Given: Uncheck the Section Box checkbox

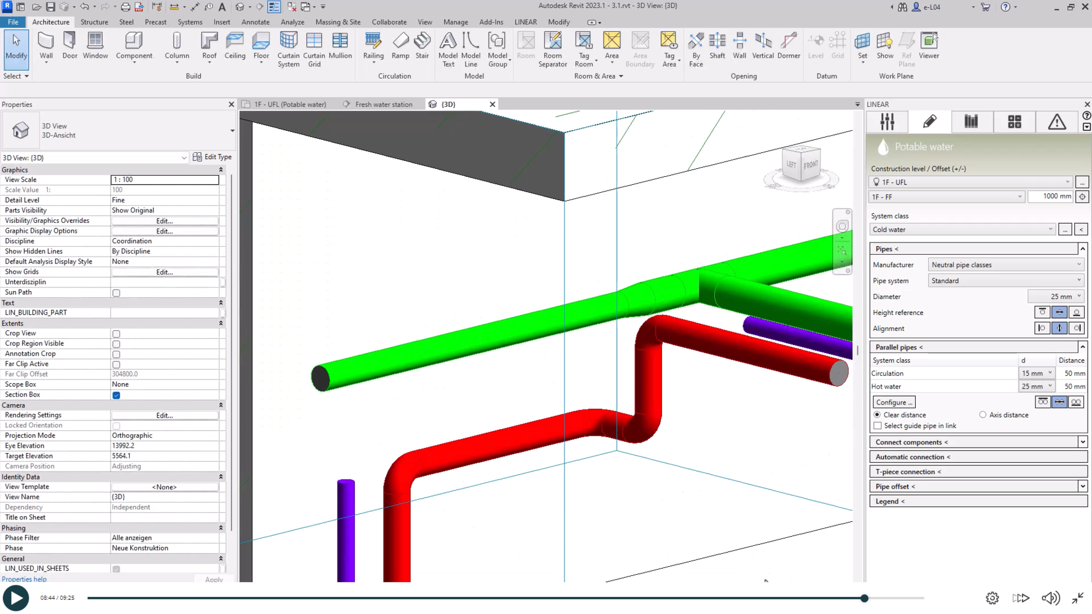Looking at the screenshot, I should pyautogui.click(x=116, y=395).
